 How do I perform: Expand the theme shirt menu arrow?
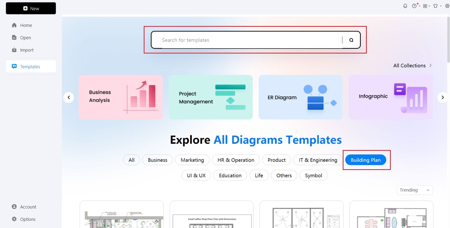pos(441,6)
